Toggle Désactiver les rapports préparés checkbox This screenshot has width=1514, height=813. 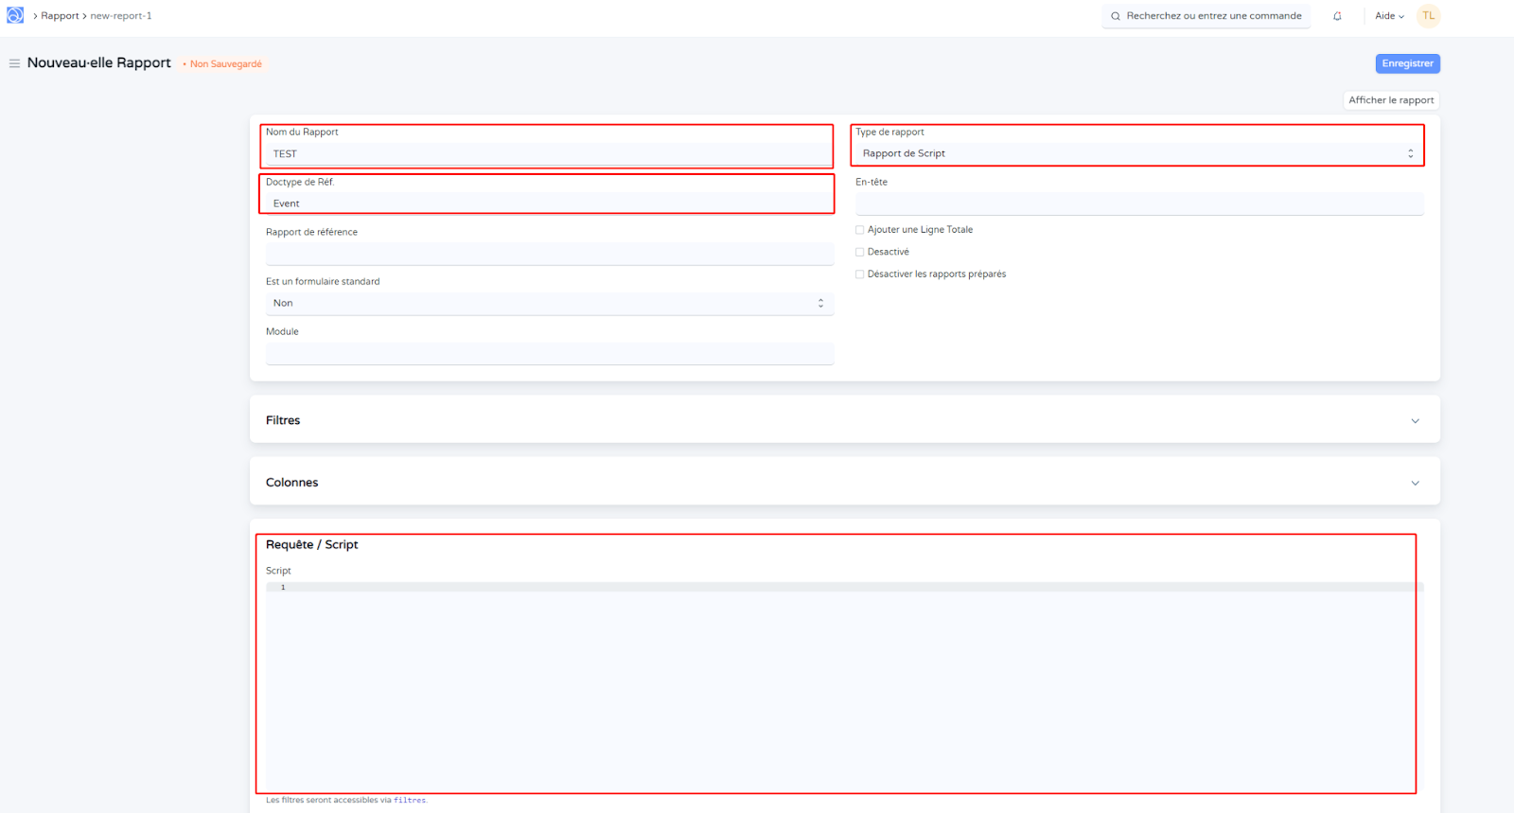(860, 274)
